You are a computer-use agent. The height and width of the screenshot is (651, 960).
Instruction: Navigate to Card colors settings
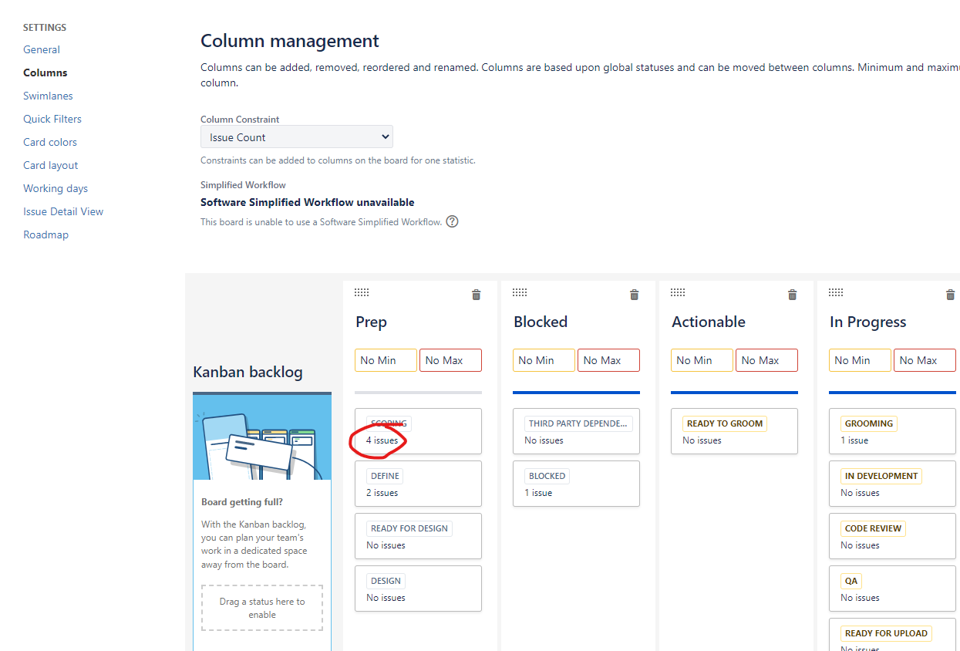50,142
